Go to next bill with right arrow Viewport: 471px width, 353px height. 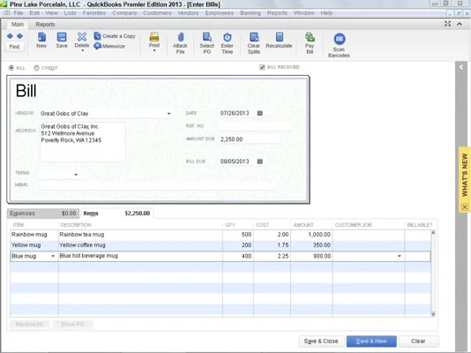[x=19, y=36]
